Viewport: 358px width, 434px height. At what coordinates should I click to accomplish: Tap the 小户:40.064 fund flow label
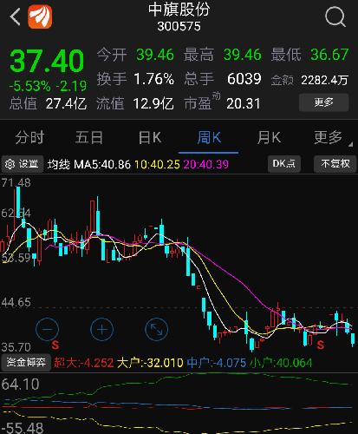tap(281, 363)
